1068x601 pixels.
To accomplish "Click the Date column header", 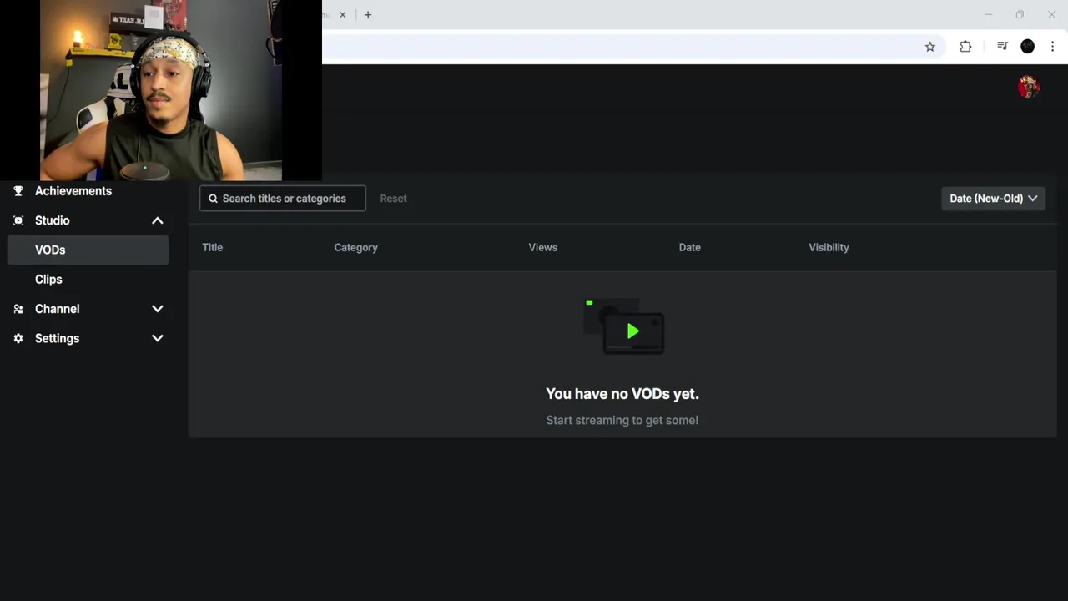I will [x=689, y=247].
